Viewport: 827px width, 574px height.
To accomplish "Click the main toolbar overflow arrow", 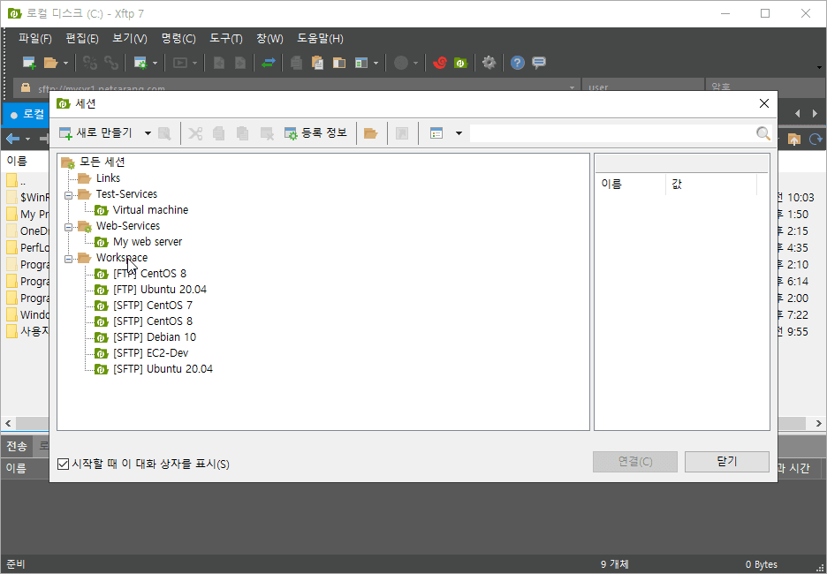I will click(819, 67).
